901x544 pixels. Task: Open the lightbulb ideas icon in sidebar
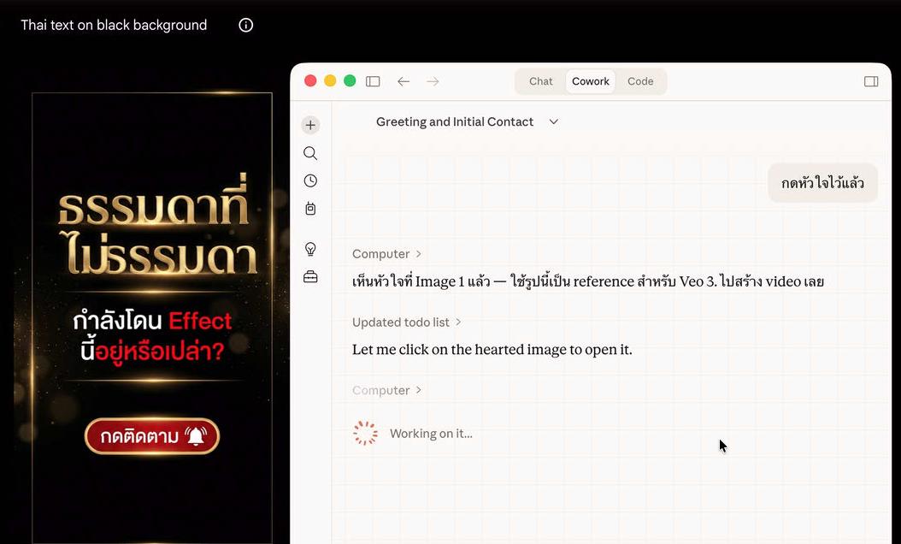coord(310,248)
